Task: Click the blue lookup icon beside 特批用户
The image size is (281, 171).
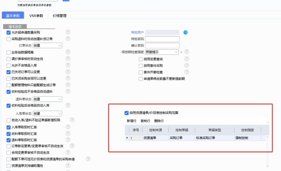Action: (186, 32)
